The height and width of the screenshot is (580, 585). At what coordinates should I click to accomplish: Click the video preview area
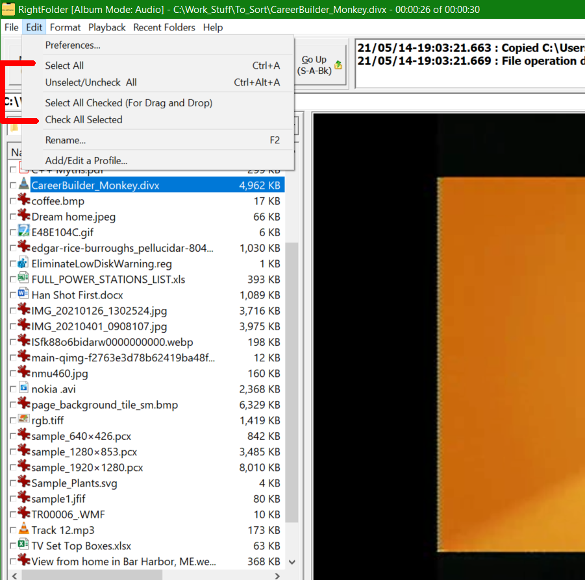(x=449, y=346)
